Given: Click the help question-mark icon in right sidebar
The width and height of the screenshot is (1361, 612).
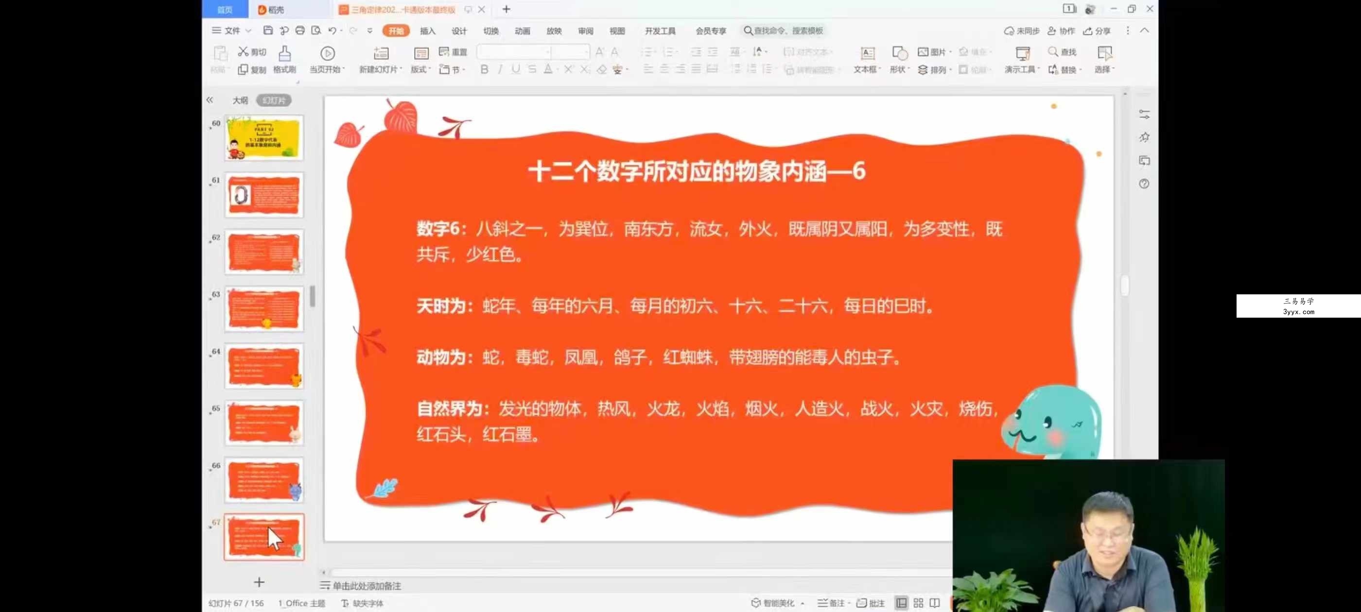Looking at the screenshot, I should pos(1144,184).
